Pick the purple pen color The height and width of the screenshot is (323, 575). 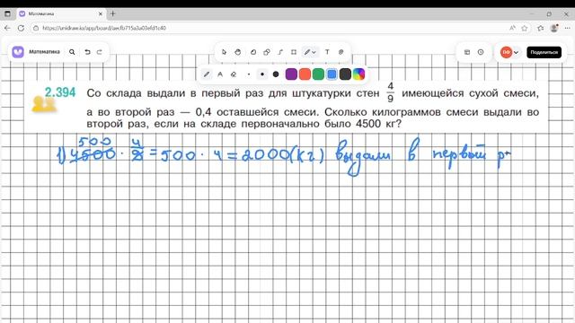click(291, 74)
